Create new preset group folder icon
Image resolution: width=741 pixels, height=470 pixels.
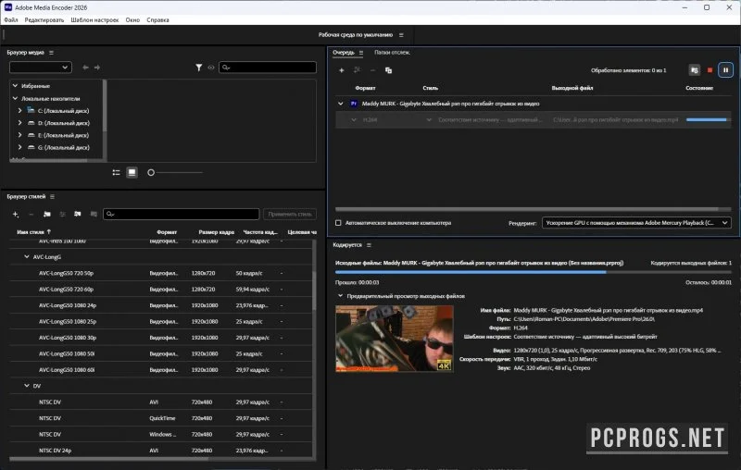47,215
